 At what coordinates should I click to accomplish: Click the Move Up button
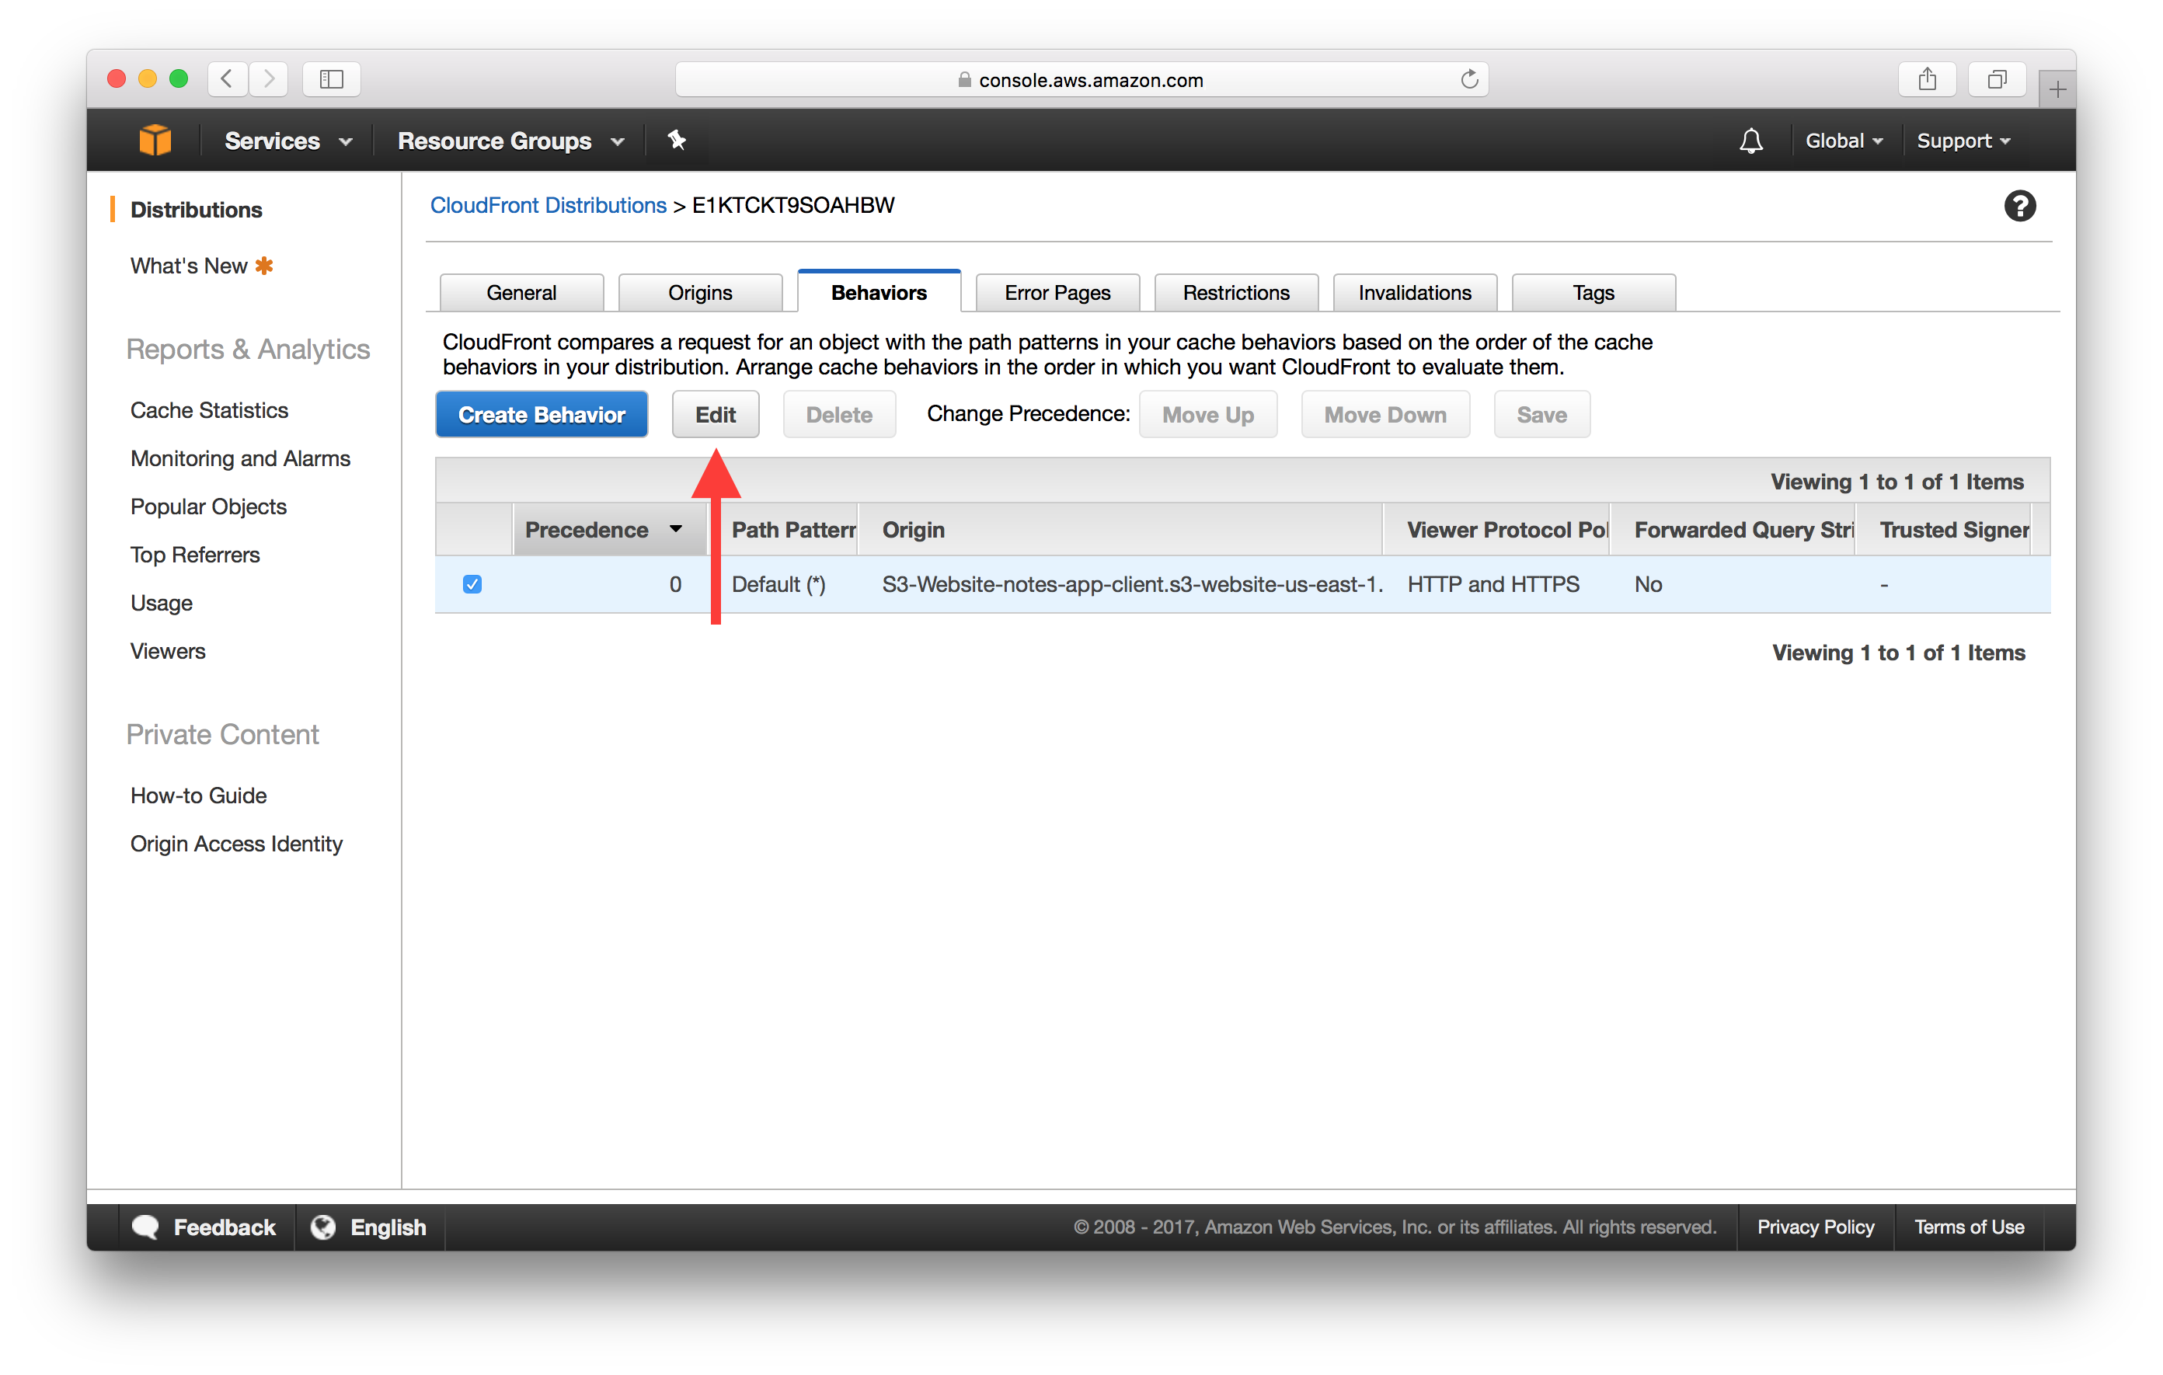pos(1207,415)
